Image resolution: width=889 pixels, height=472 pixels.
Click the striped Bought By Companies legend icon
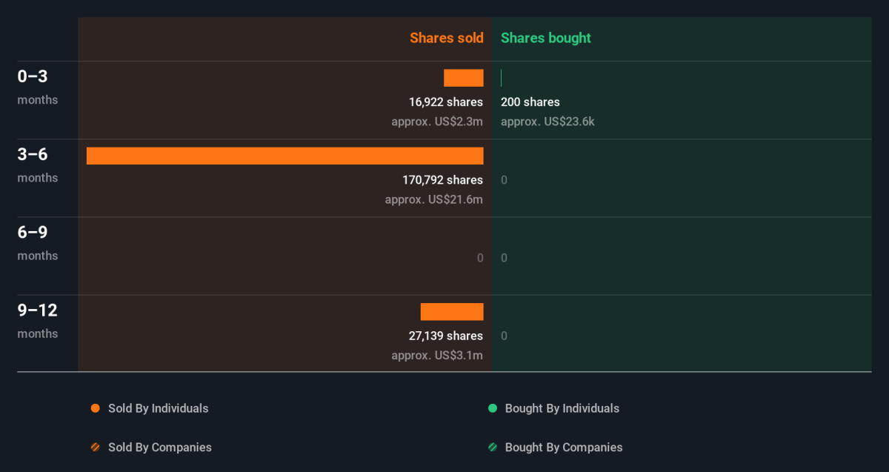click(x=492, y=448)
